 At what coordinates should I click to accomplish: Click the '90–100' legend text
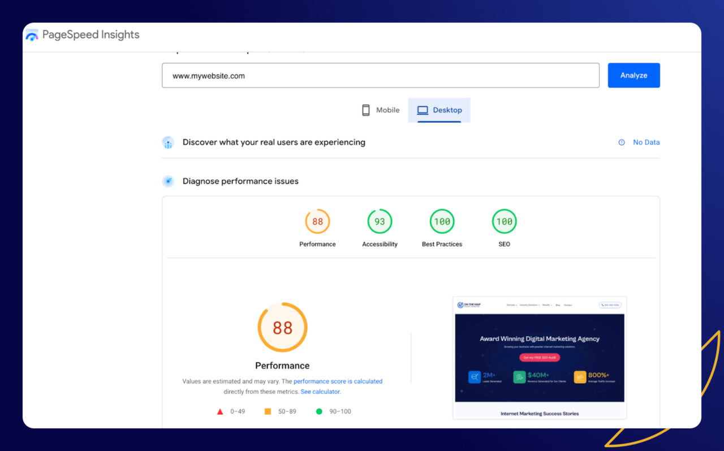[x=340, y=411]
